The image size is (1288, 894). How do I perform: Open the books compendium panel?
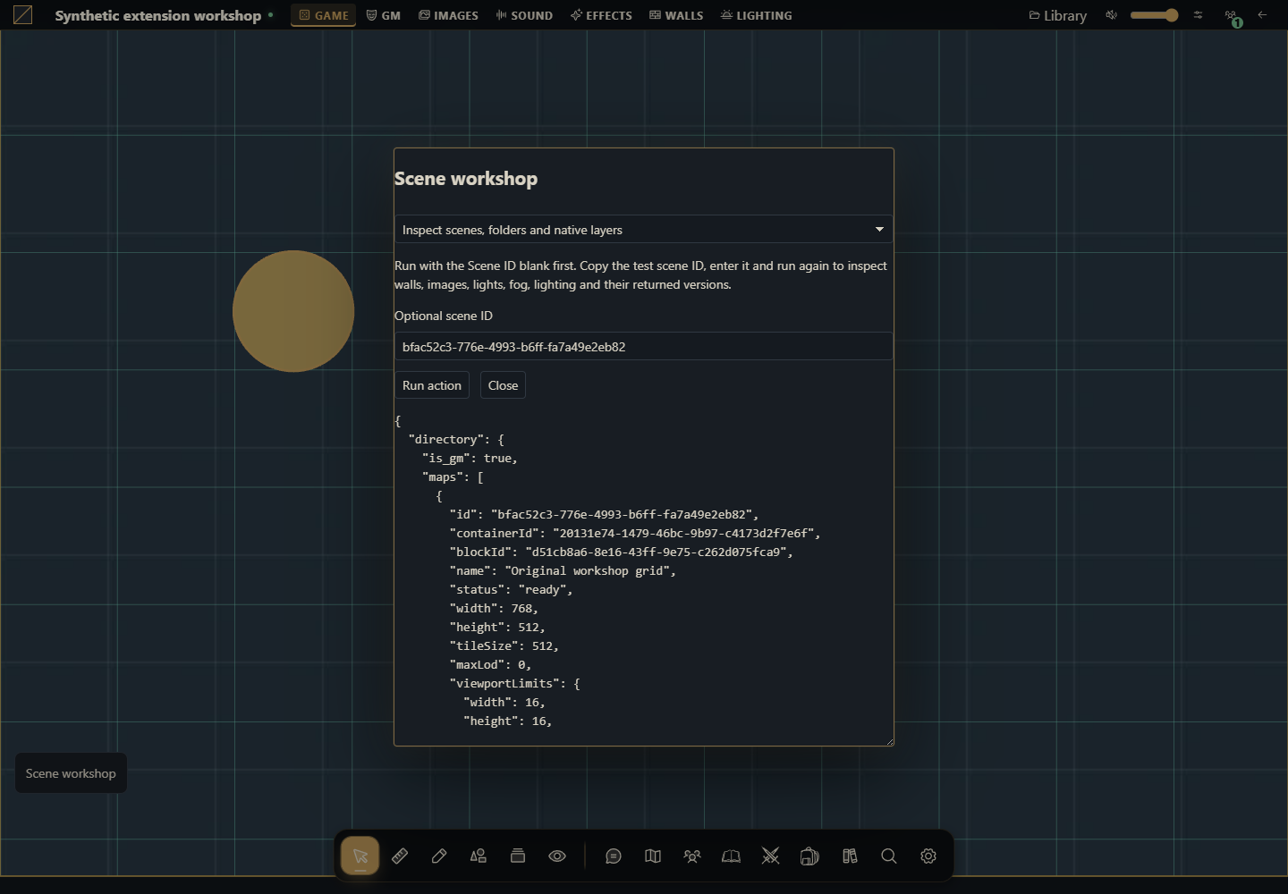[x=850, y=856]
